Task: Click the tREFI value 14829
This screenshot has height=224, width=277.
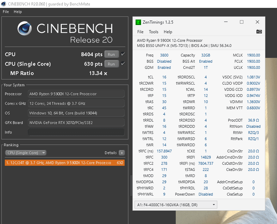Action: (206, 157)
